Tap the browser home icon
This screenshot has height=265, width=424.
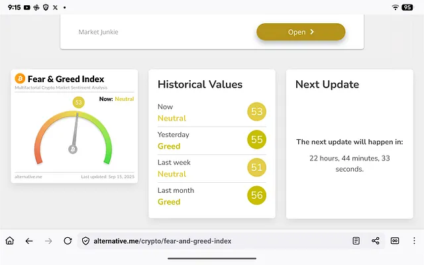[x=10, y=240]
